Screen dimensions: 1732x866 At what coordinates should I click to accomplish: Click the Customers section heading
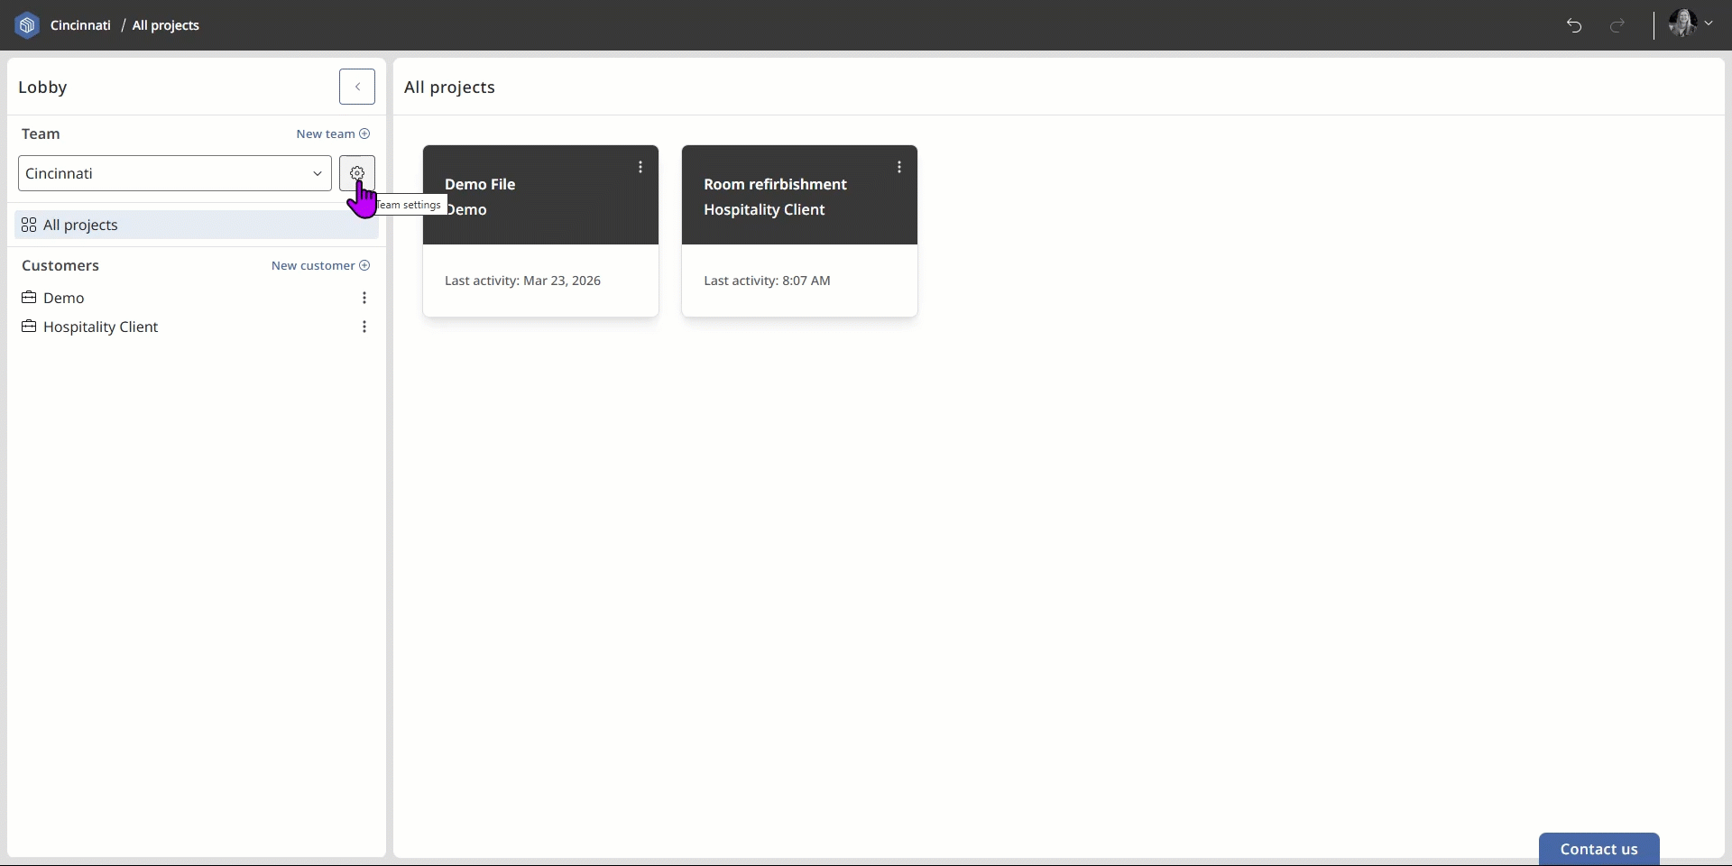pyautogui.click(x=60, y=265)
